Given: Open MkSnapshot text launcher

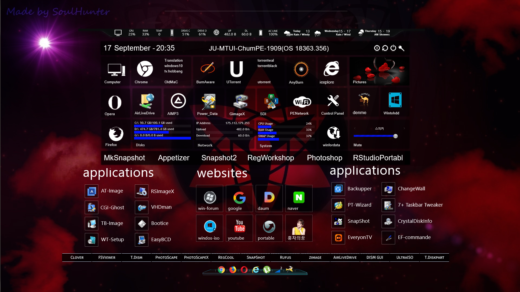Looking at the screenshot, I should [x=124, y=158].
